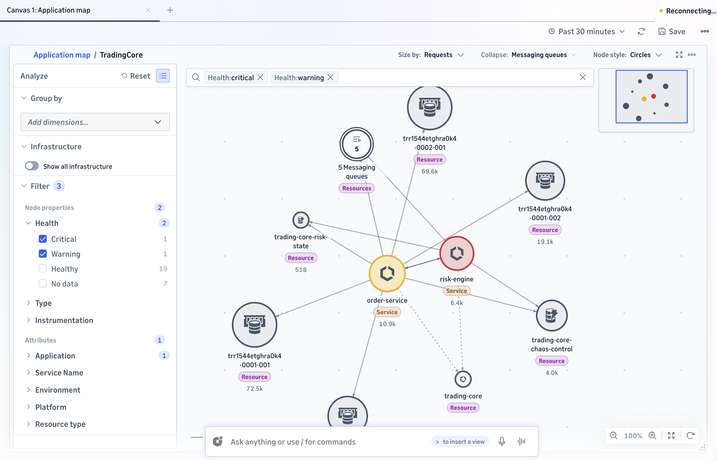
Task: Click the Service tag under risk-engine
Action: click(456, 291)
